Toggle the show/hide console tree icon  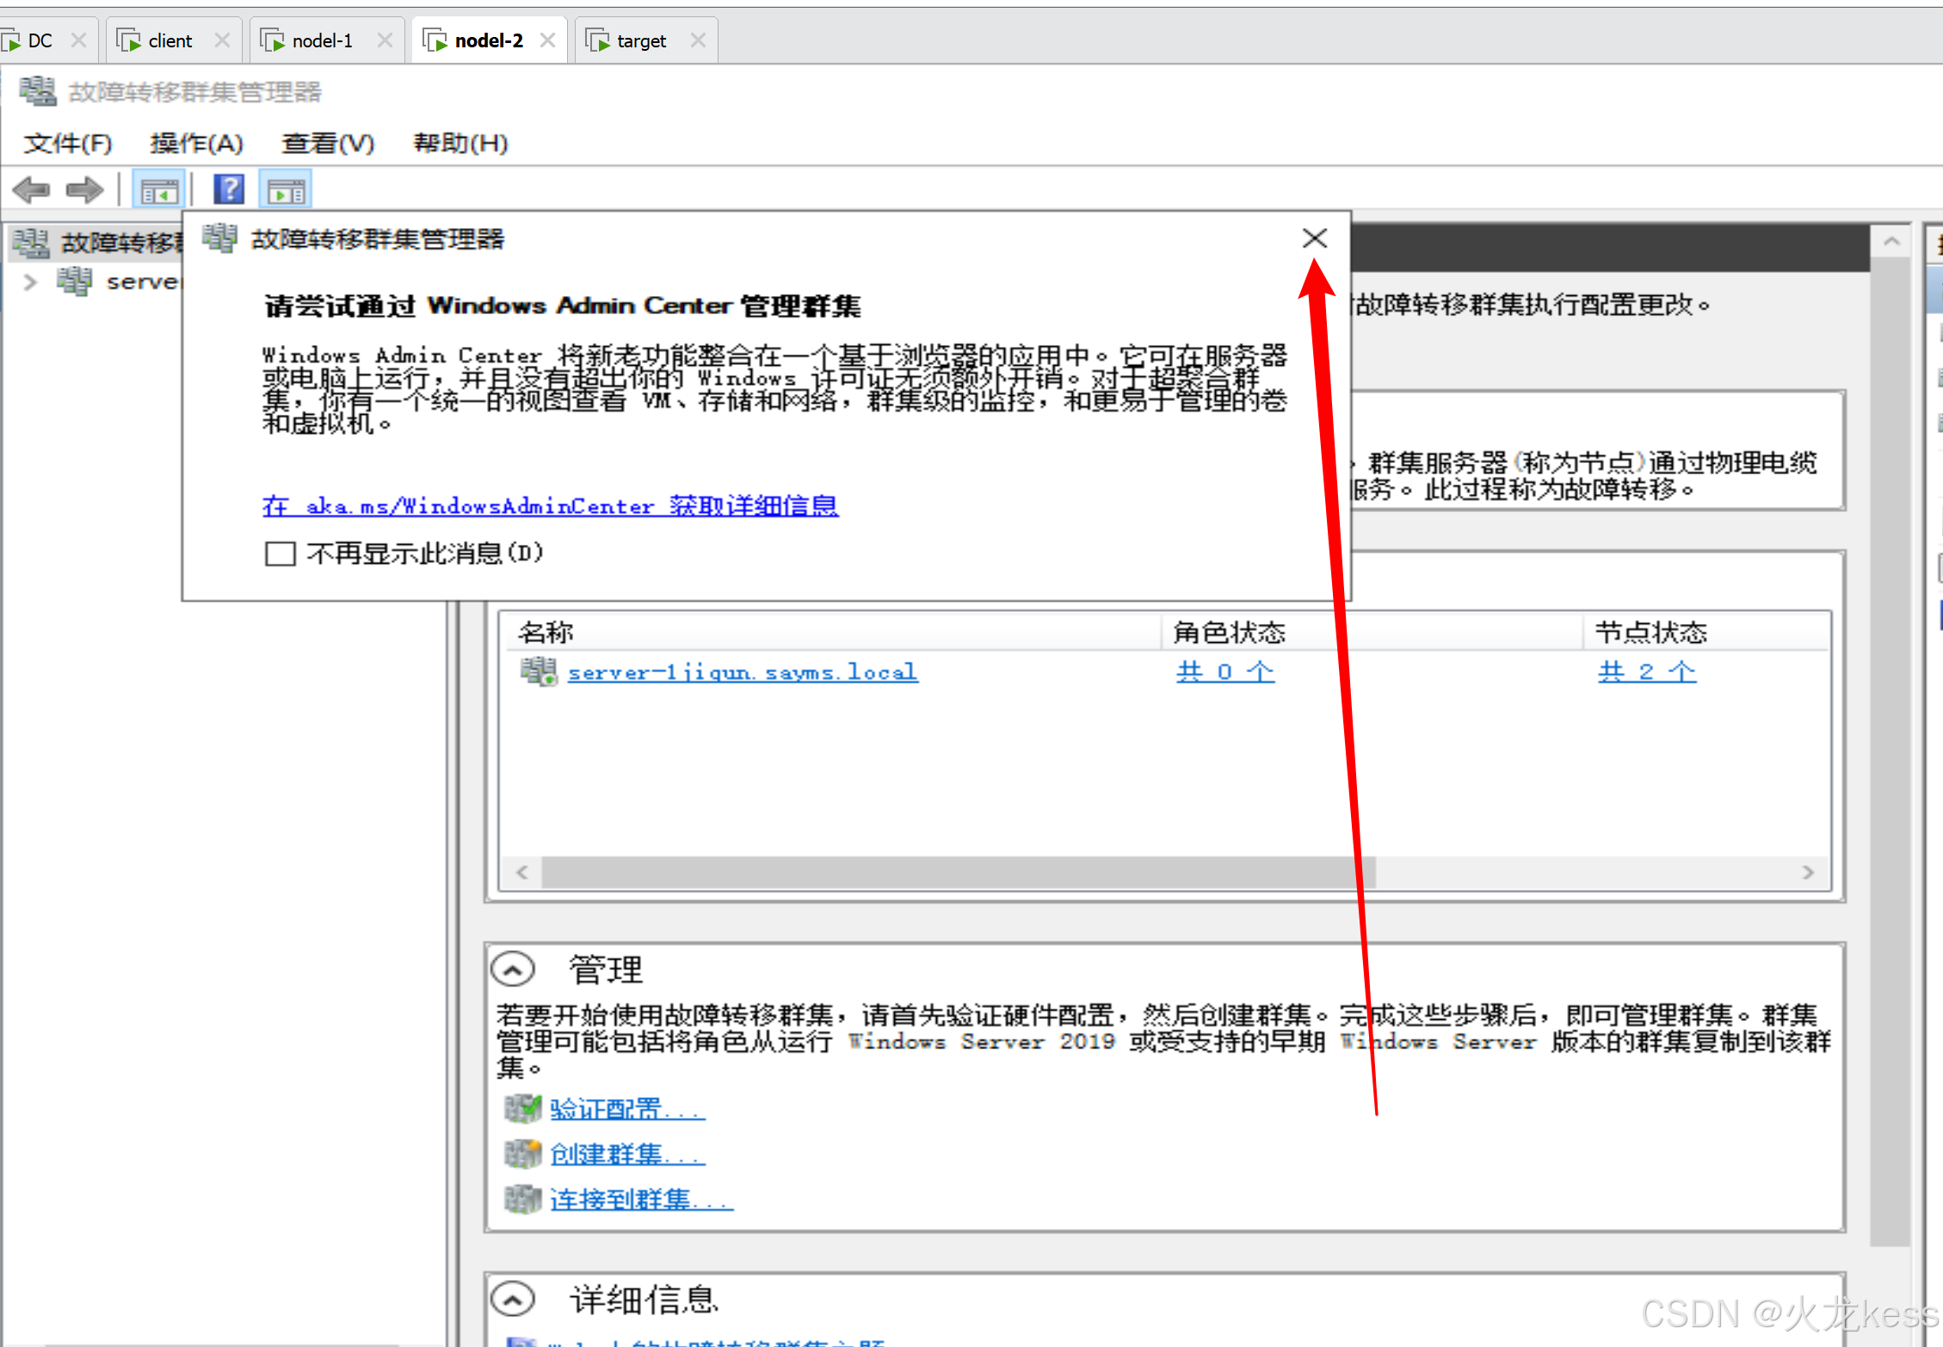pos(159,190)
